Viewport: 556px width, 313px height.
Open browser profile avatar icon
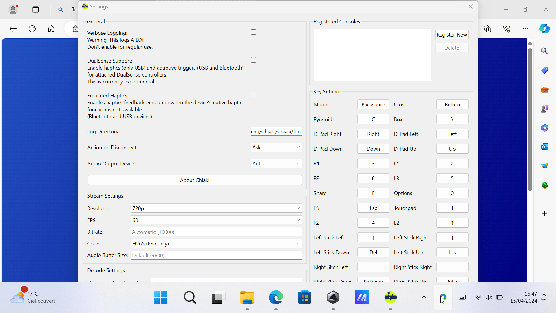click(13, 10)
